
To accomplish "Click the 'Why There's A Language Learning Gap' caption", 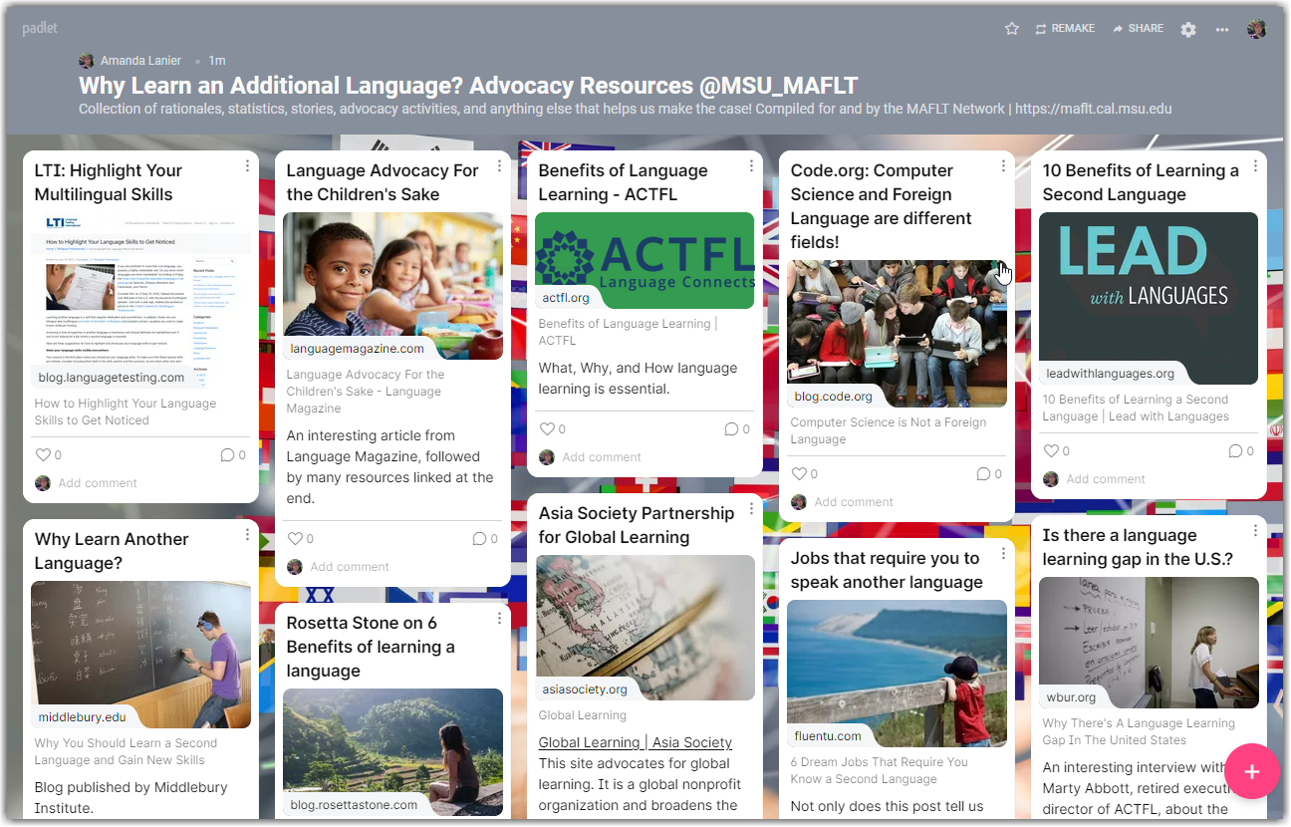I will tap(1139, 731).
